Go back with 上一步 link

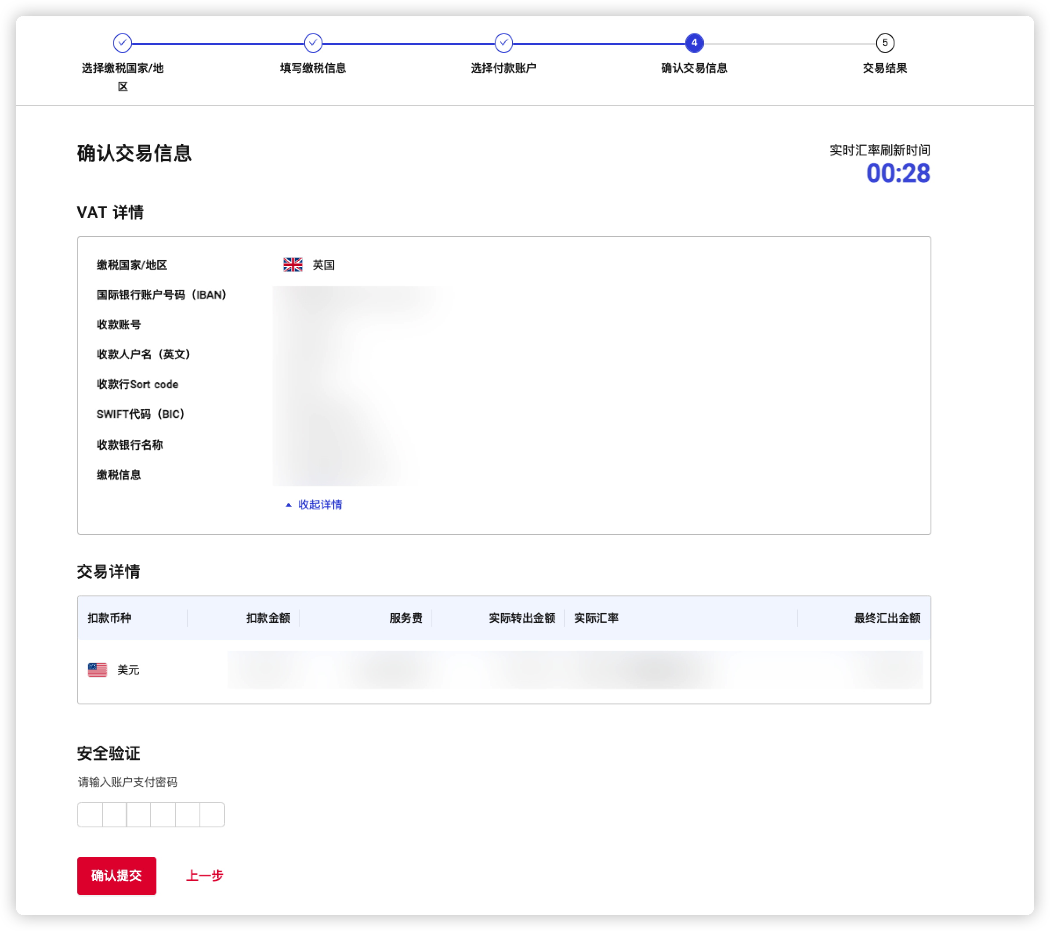click(x=204, y=876)
